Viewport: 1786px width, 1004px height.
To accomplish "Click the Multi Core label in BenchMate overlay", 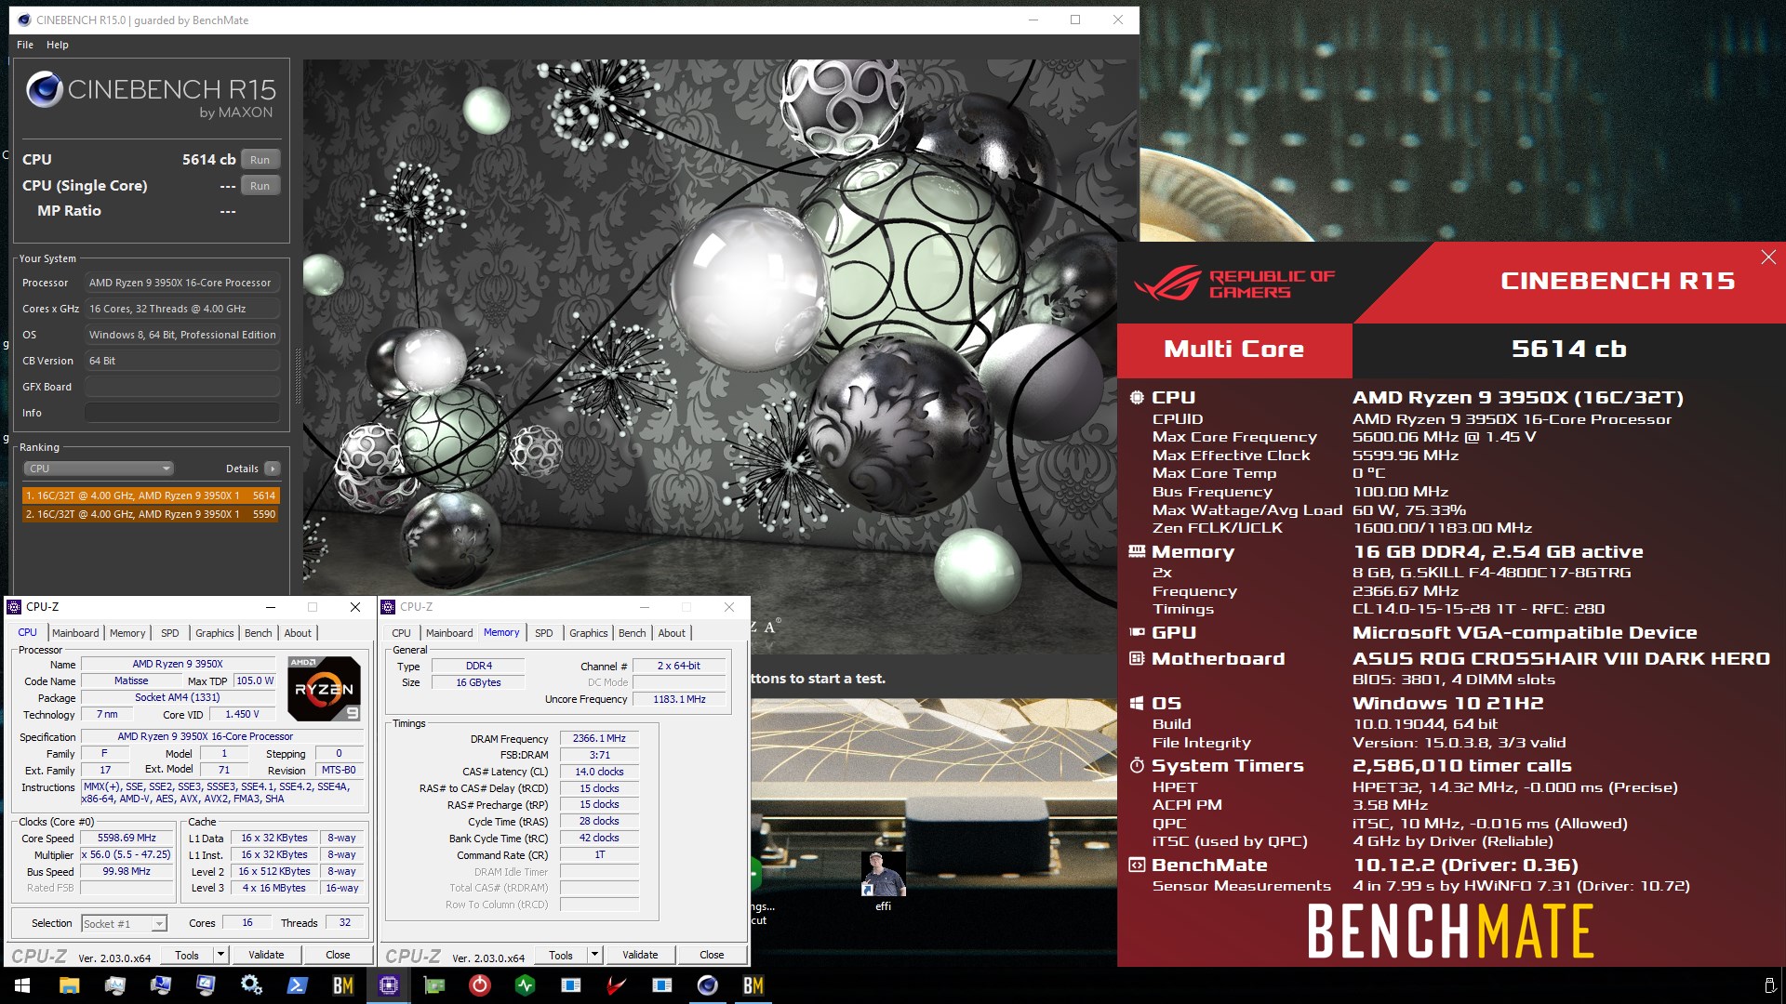I will click(x=1234, y=350).
